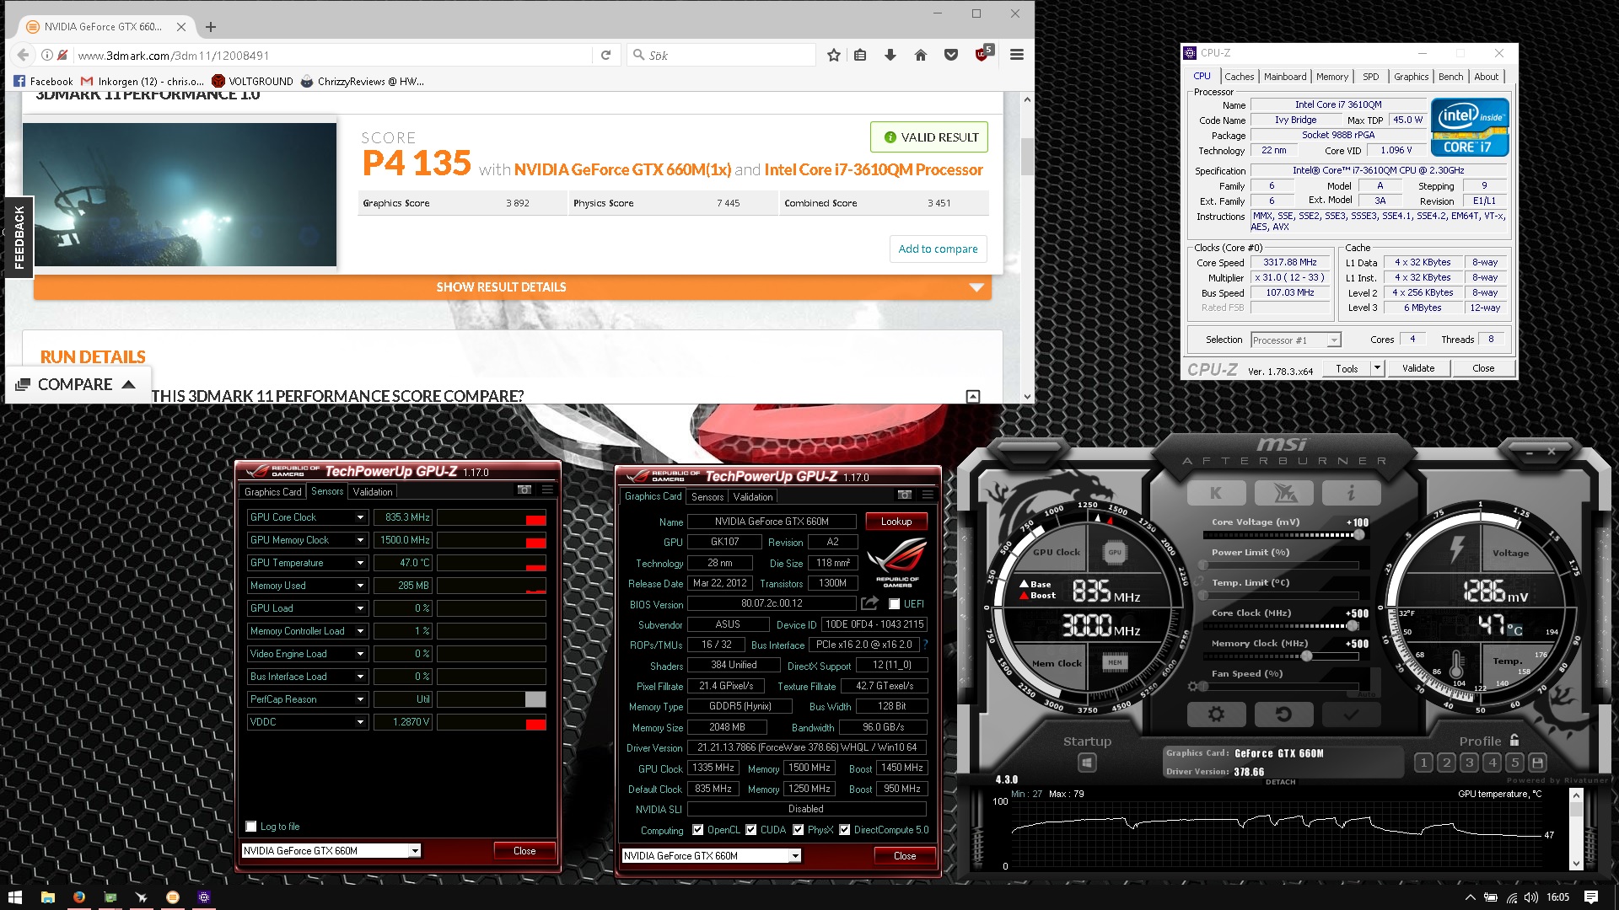This screenshot has width=1619, height=910.
Task: Click camera icon in GPU-Z Graphics Card window
Action: [x=905, y=495]
